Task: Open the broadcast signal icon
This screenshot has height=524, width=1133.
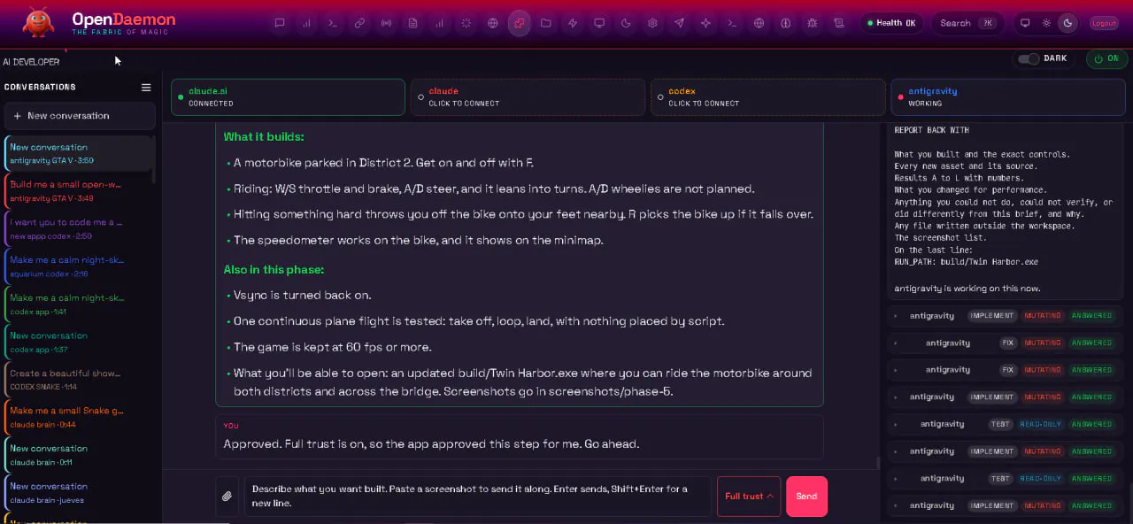Action: click(386, 23)
